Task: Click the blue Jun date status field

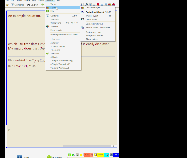Action: (x=116, y=155)
